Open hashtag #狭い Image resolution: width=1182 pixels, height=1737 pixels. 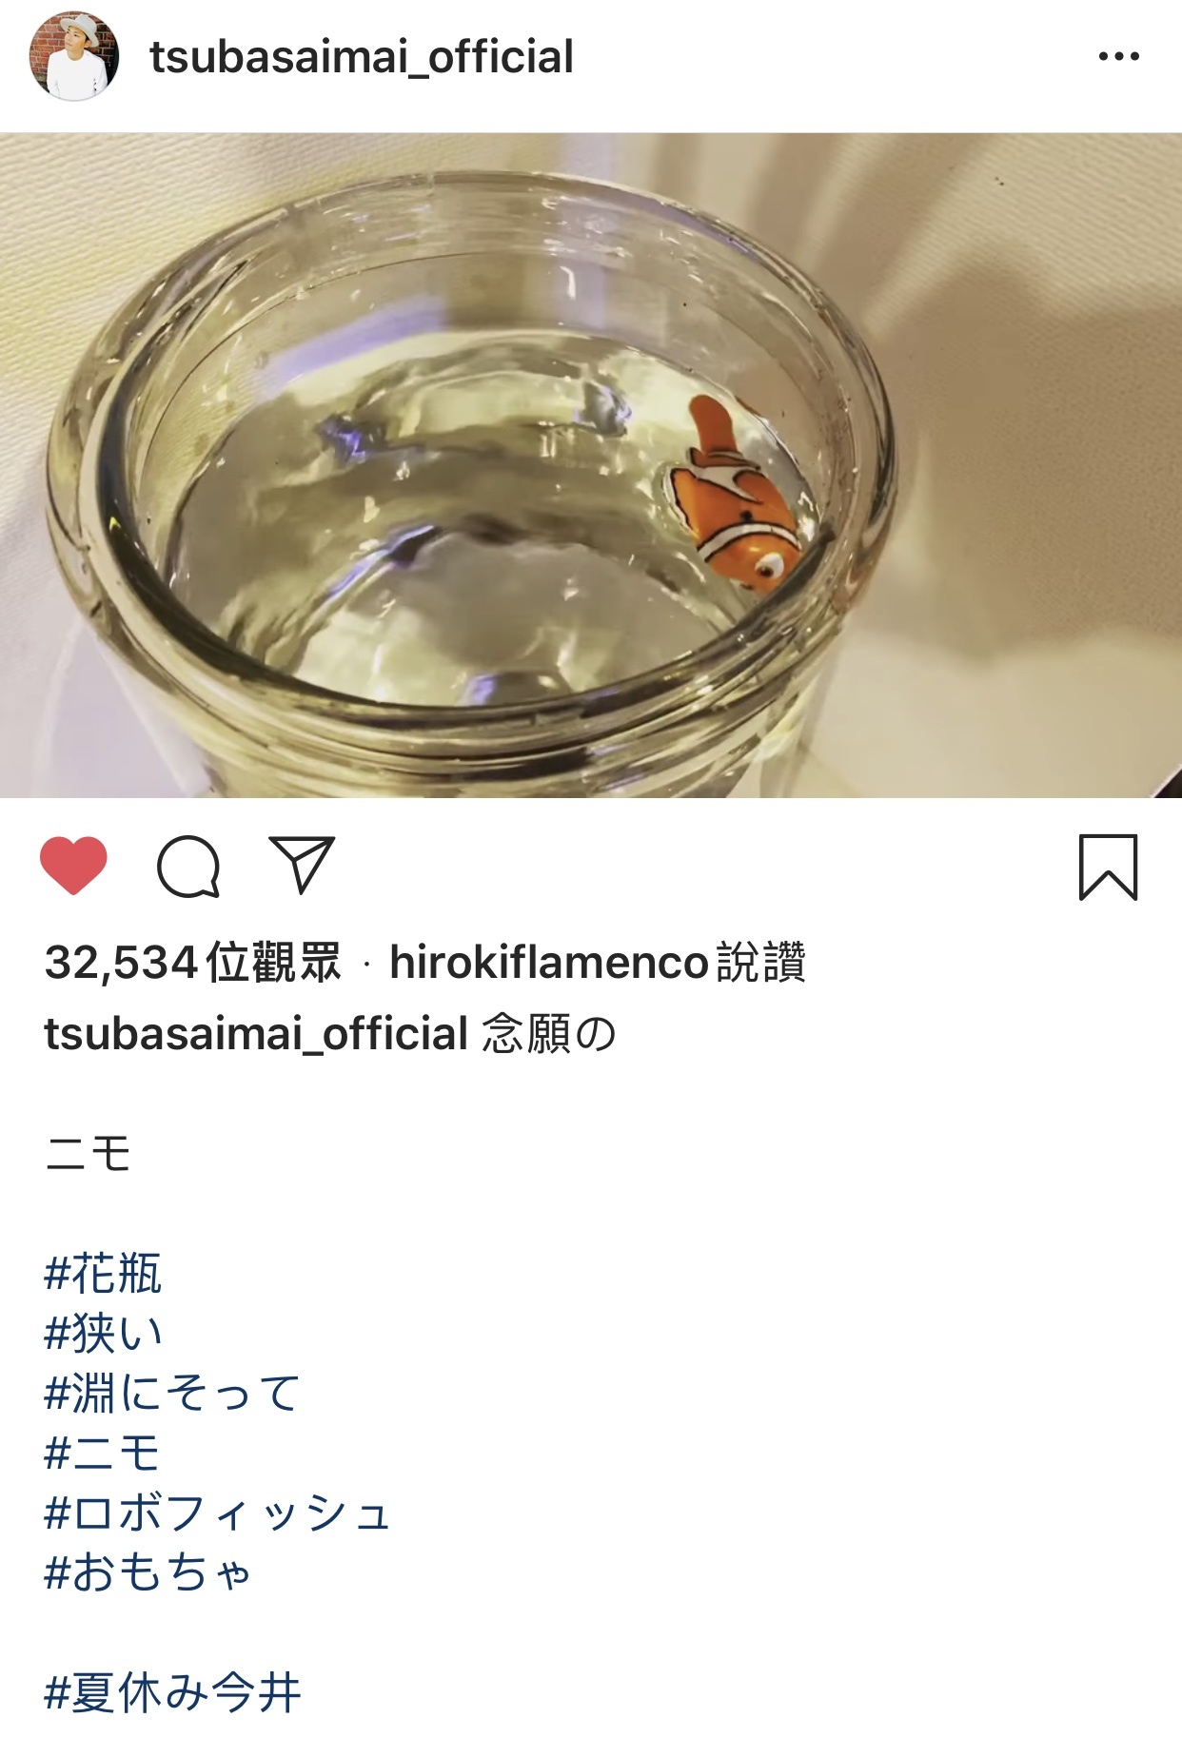click(x=104, y=1334)
